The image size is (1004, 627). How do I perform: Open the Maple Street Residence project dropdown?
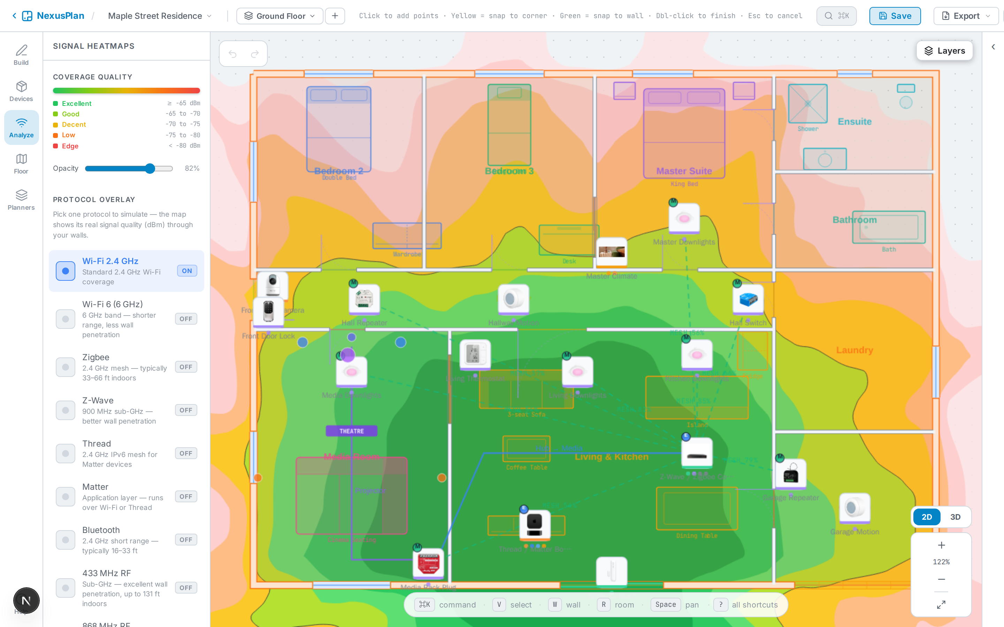[160, 16]
